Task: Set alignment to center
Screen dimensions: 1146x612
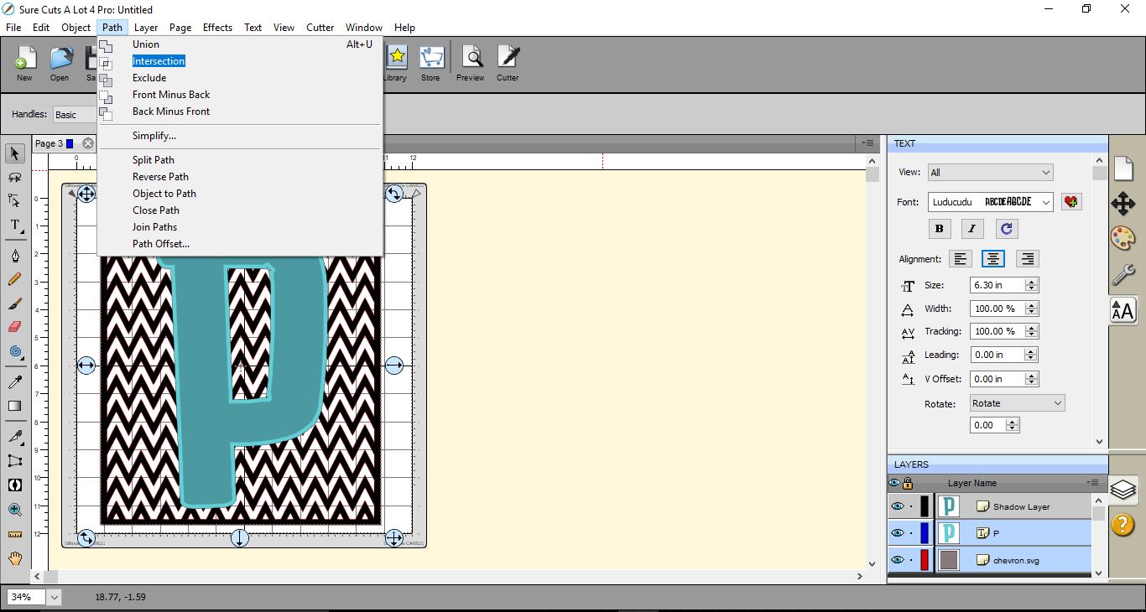Action: pyautogui.click(x=993, y=259)
